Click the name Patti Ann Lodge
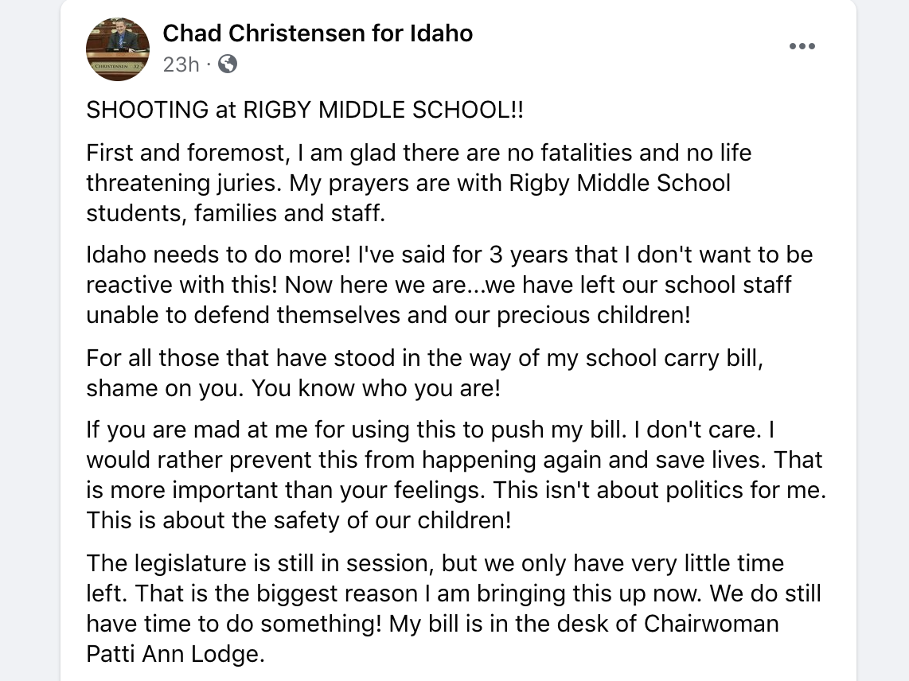 (174, 655)
